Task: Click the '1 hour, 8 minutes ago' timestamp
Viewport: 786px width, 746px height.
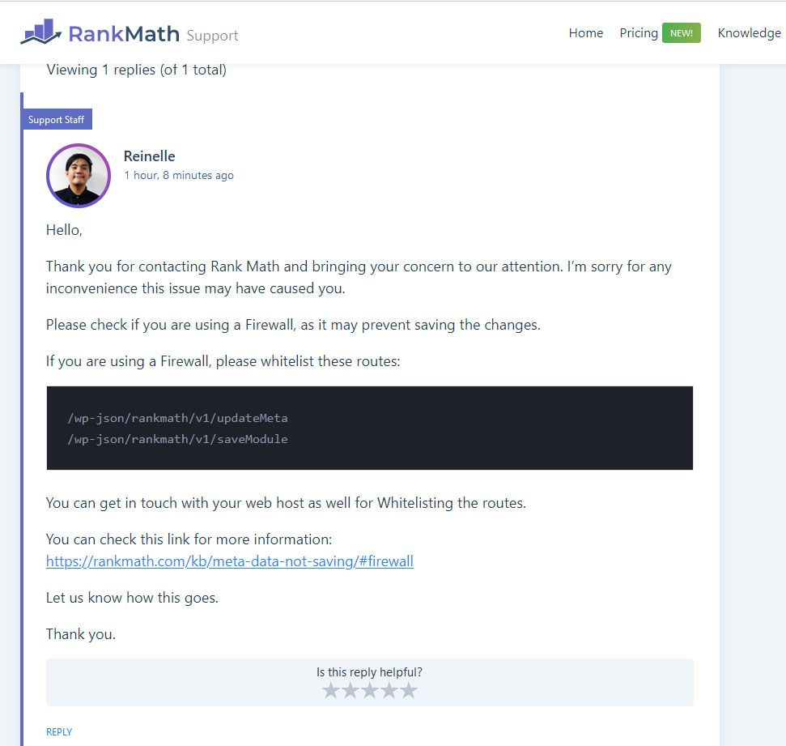Action: (x=179, y=175)
